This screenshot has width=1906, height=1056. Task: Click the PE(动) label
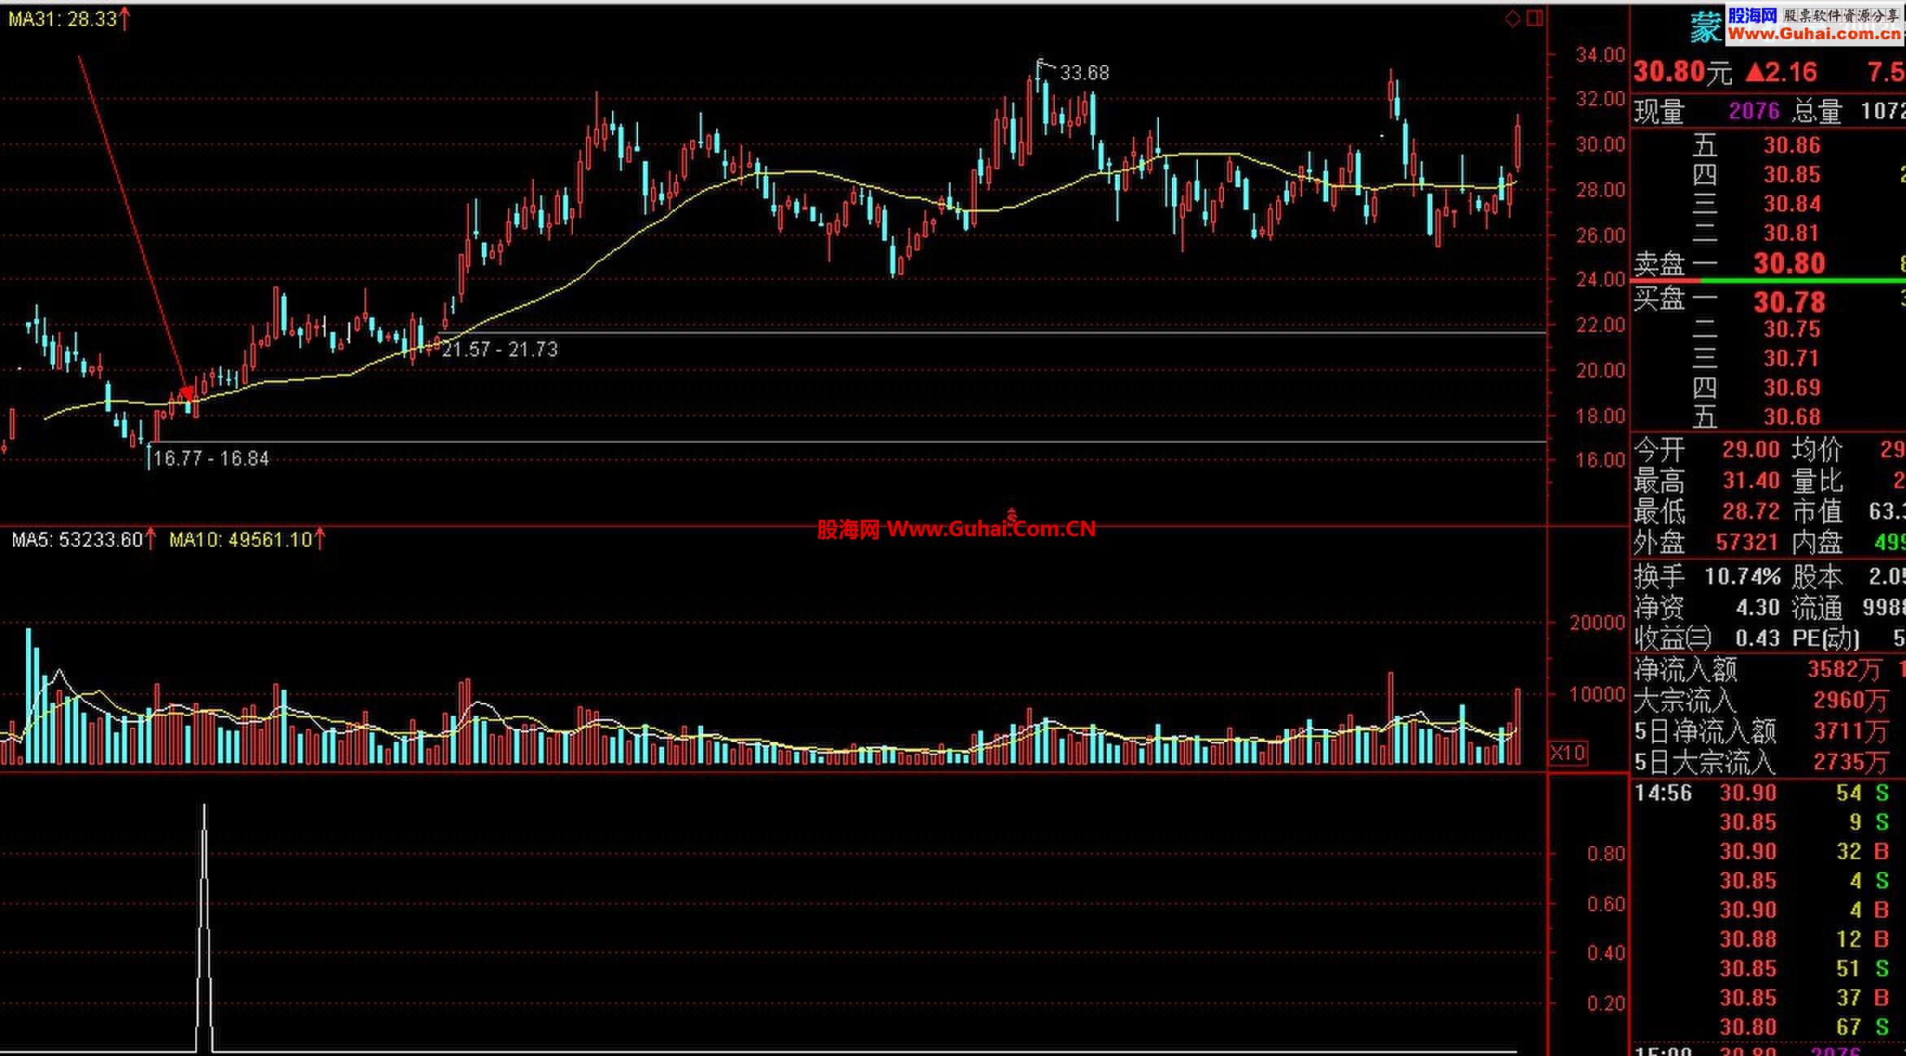pyautogui.click(x=1825, y=639)
